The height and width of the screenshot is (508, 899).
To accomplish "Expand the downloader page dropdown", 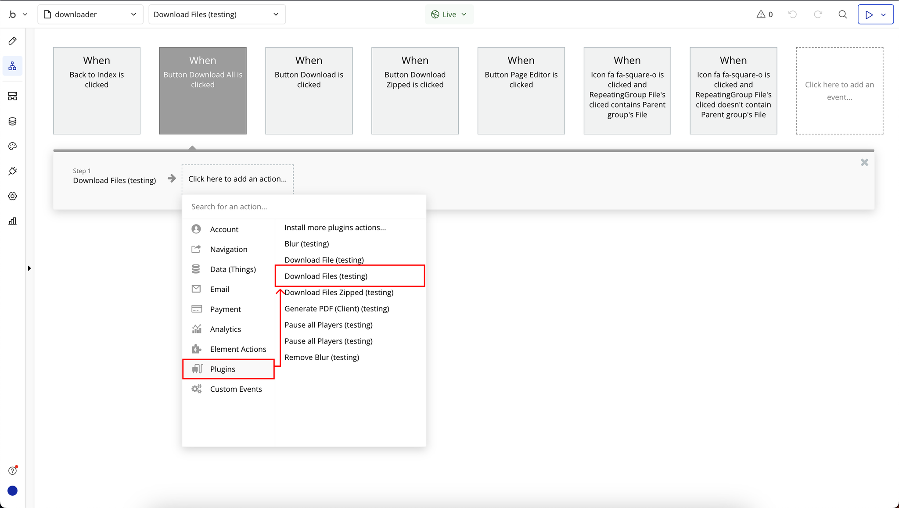I will (x=90, y=14).
